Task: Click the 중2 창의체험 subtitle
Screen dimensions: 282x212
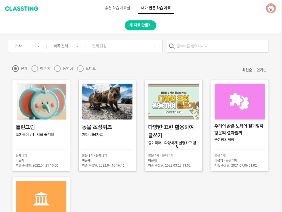Action: tap(224, 140)
